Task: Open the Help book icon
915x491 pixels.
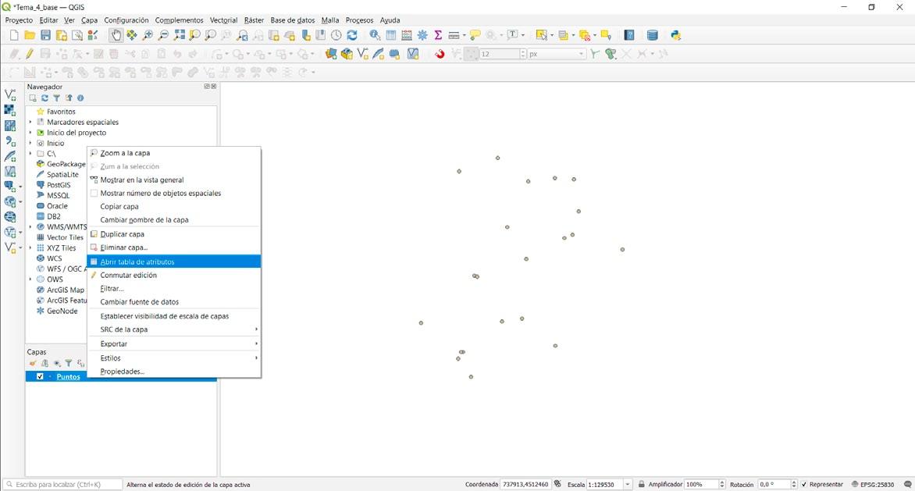Action: [629, 36]
